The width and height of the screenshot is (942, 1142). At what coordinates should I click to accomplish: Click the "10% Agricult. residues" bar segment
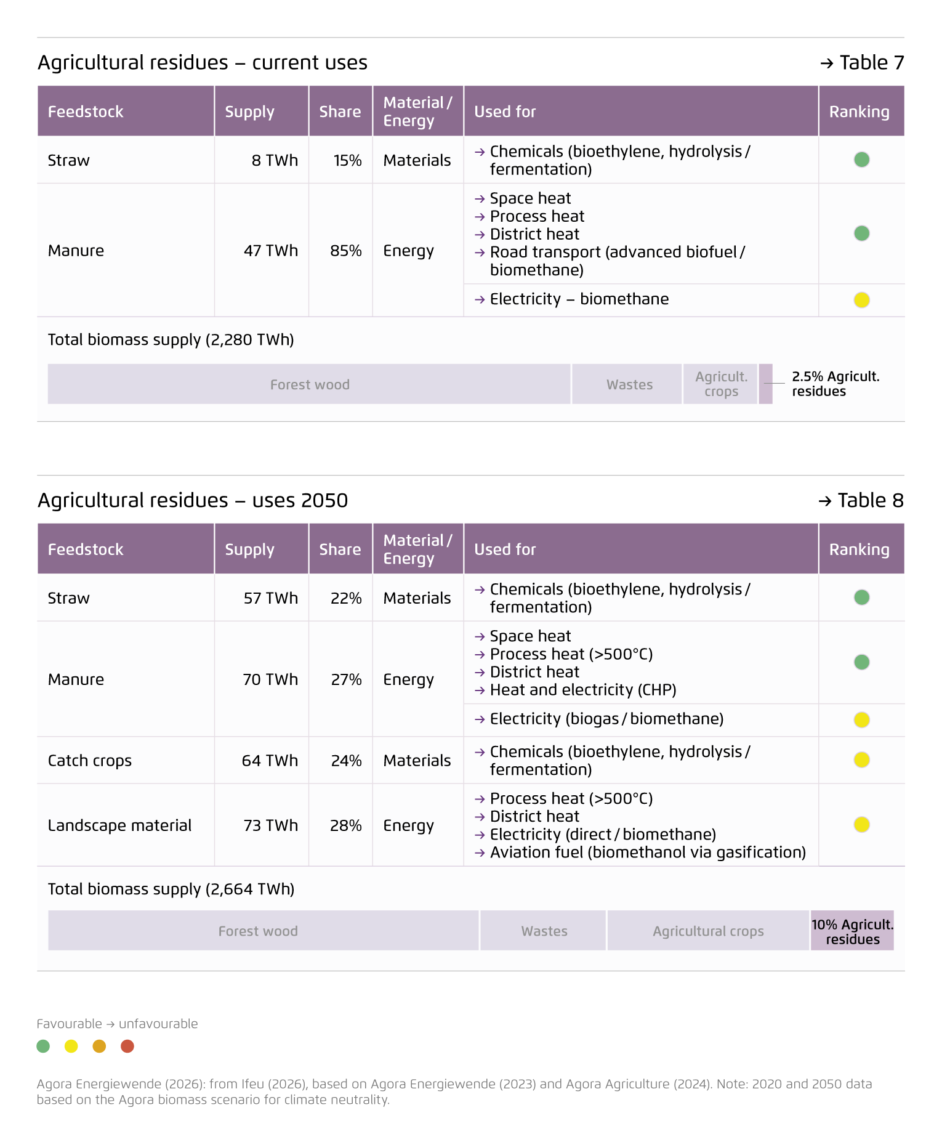(853, 931)
